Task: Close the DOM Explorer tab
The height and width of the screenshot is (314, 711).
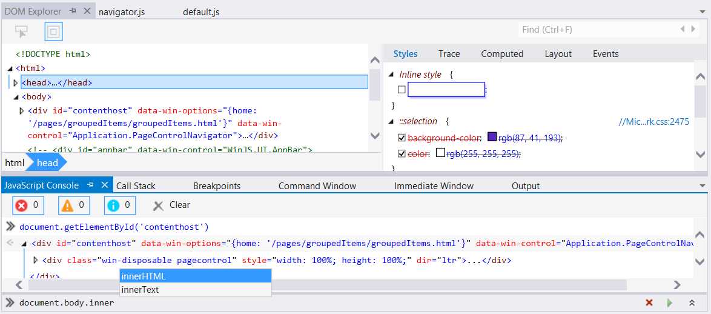Action: (x=88, y=11)
